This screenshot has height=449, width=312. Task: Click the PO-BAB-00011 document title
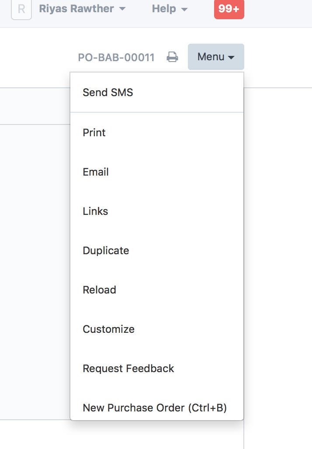116,57
